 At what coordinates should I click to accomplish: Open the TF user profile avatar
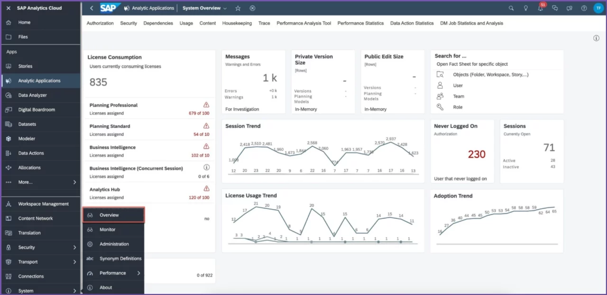598,8
